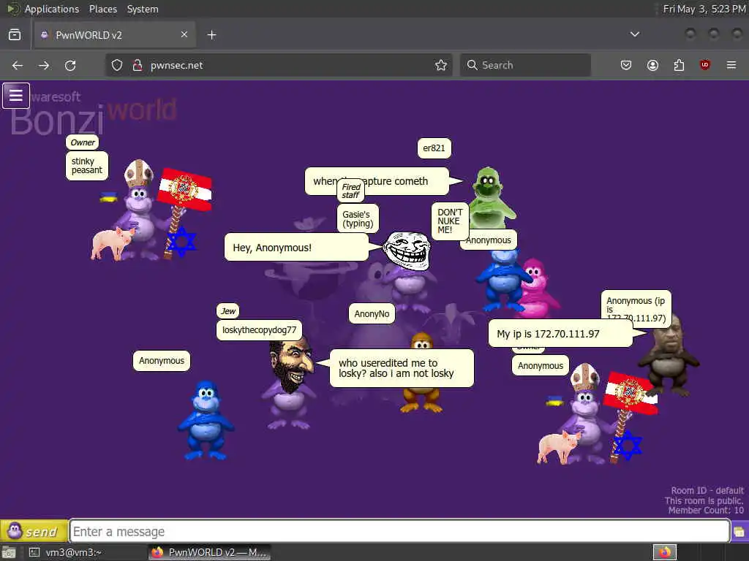Click the Room ID - default text
Screen dimensions: 749x561
point(707,490)
